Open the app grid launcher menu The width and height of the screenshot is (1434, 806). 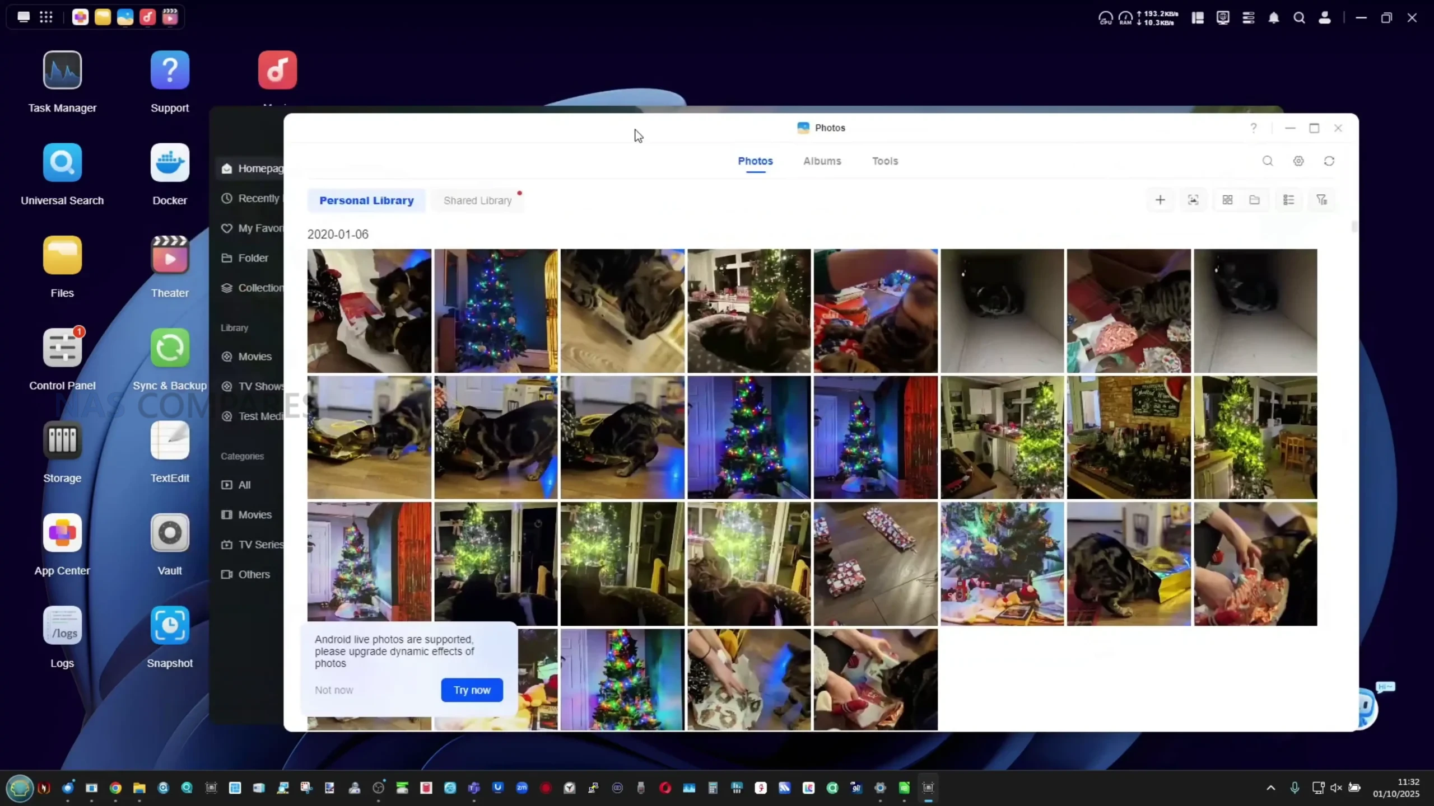[46, 17]
